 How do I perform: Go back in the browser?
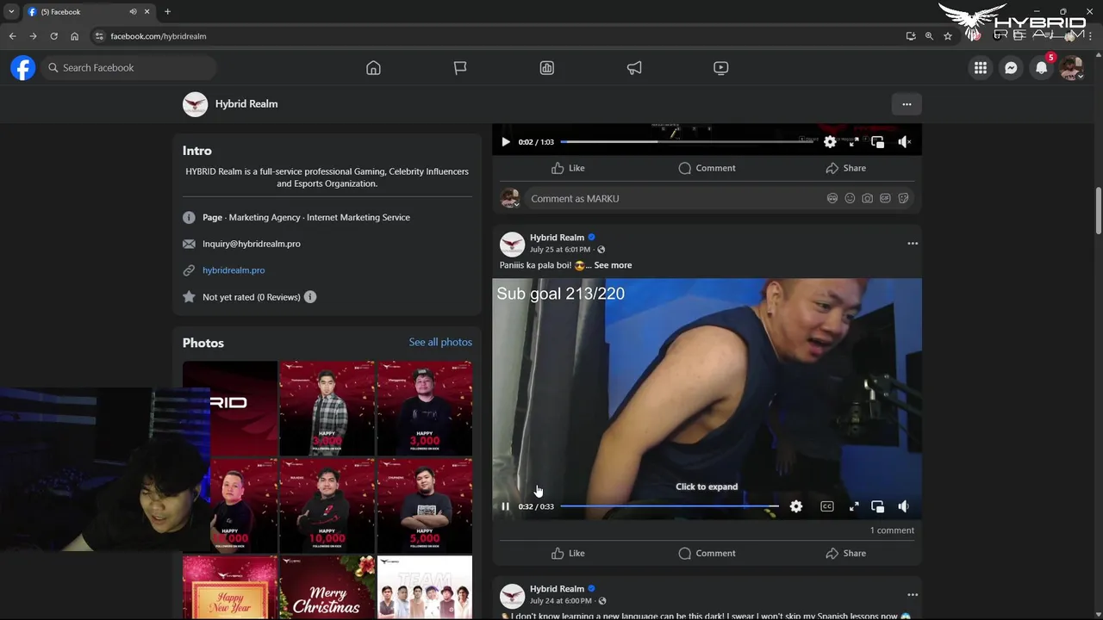click(12, 36)
